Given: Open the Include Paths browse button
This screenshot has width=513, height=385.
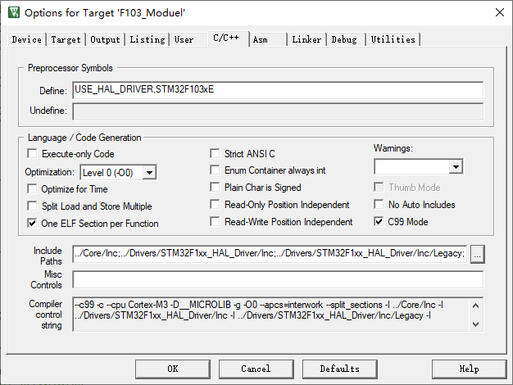Looking at the screenshot, I should tap(477, 254).
